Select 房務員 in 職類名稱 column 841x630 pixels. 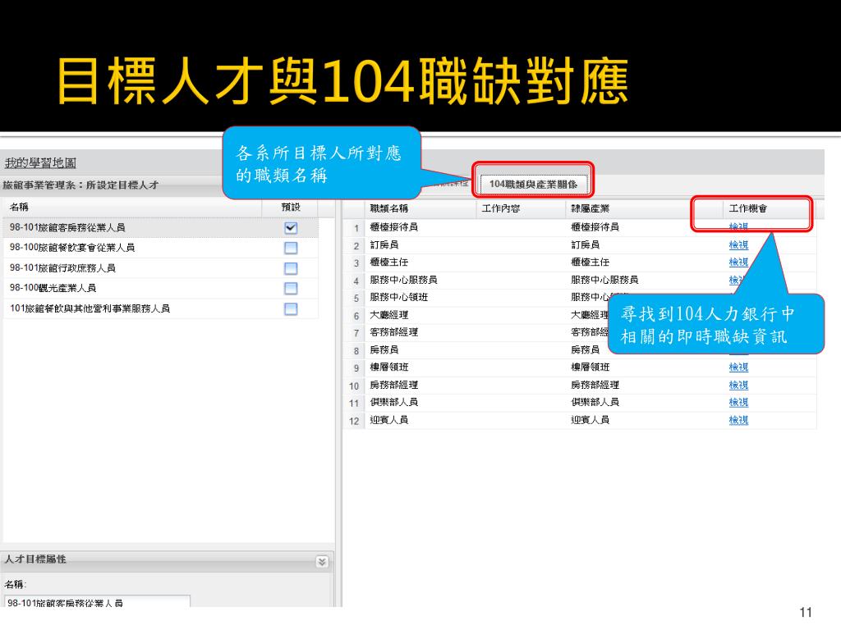(384, 349)
